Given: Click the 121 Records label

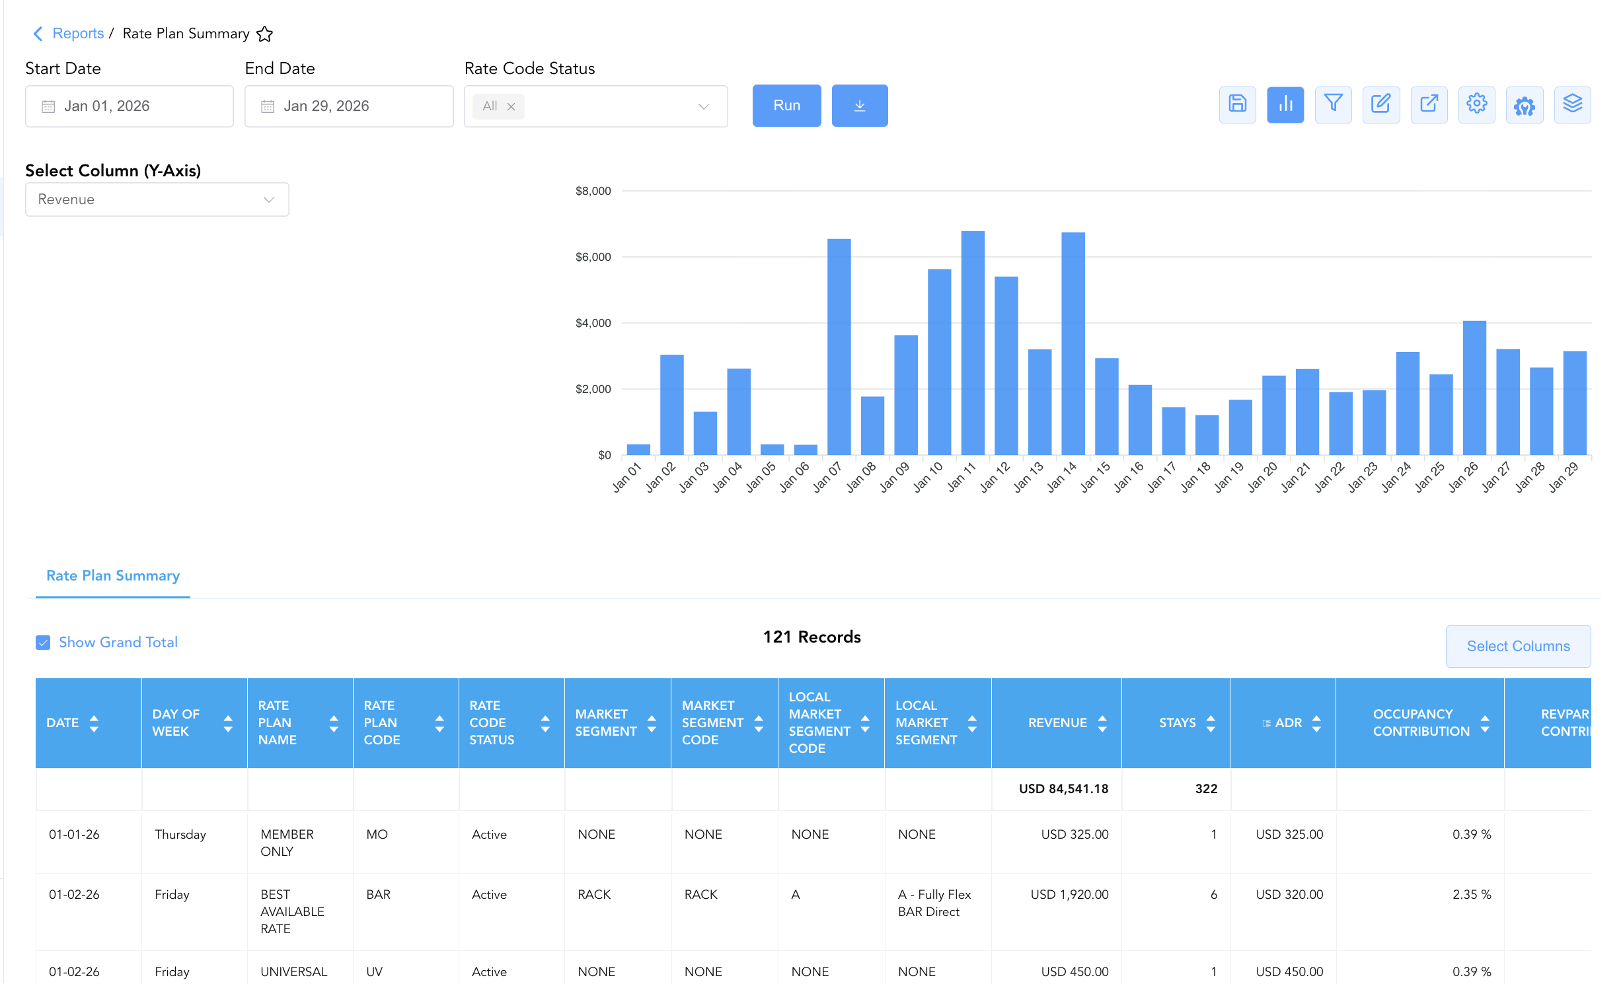Looking at the screenshot, I should (811, 637).
